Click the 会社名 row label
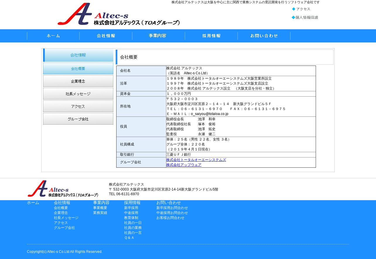The width and height of the screenshot is (376, 259). pyautogui.click(x=125, y=71)
